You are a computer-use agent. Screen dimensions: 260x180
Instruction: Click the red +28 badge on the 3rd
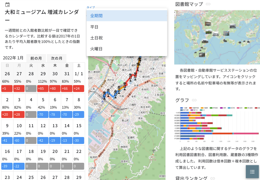(19, 115)
